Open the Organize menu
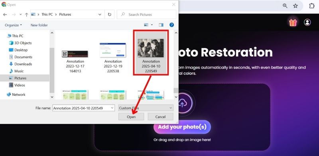This screenshot has height=156, width=319. 13,25
